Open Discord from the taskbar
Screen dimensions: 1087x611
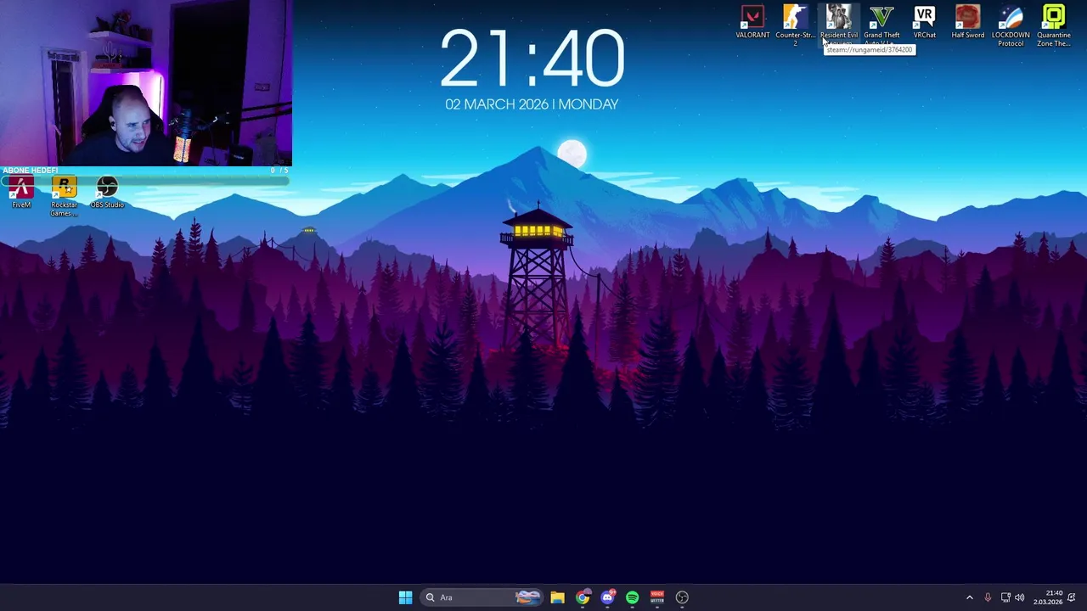[x=607, y=597]
